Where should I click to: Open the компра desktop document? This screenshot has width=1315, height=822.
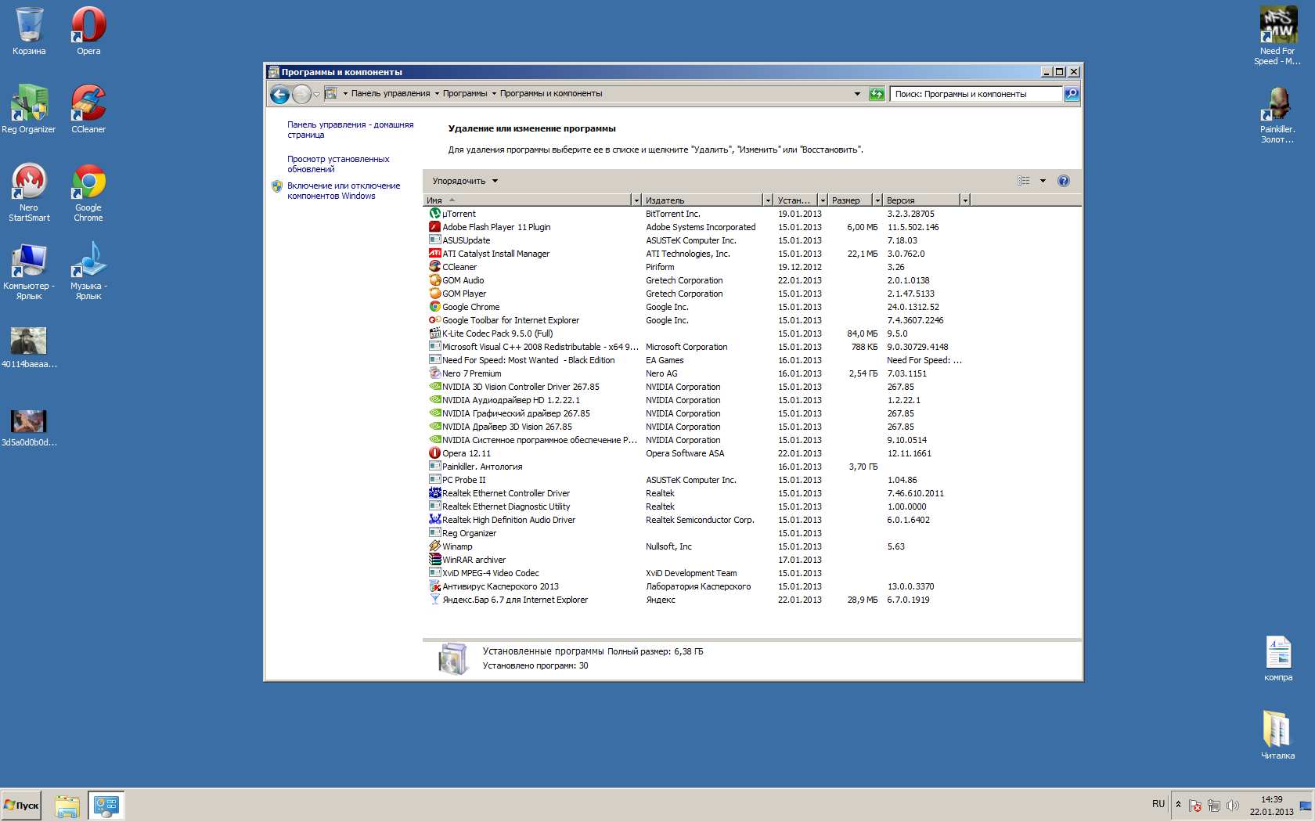(1278, 658)
